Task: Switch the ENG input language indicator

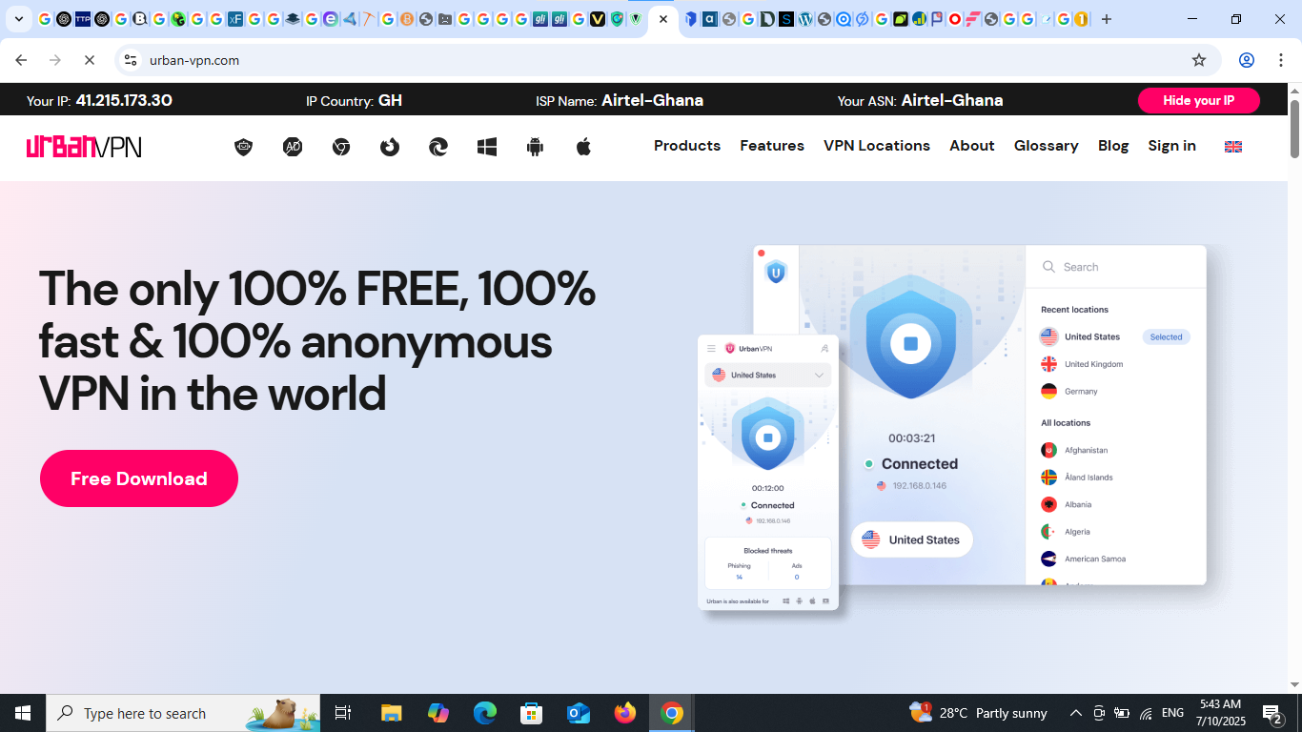Action: (1172, 713)
